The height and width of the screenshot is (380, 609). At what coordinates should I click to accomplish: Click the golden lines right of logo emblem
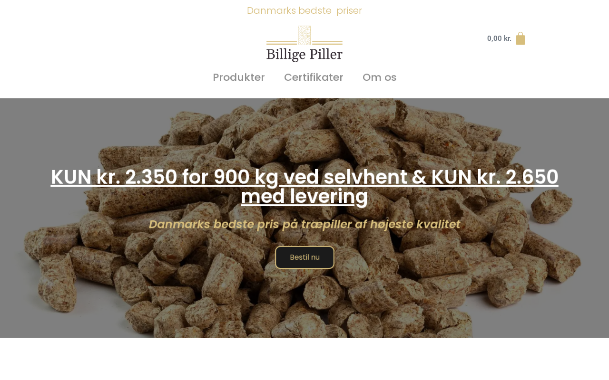coord(327,43)
